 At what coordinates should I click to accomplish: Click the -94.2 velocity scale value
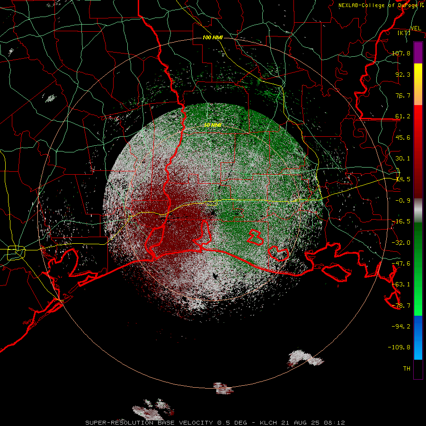tap(401, 326)
